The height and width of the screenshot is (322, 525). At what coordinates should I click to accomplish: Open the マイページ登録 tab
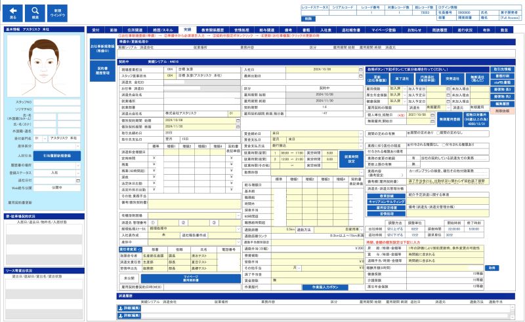tap(383, 30)
